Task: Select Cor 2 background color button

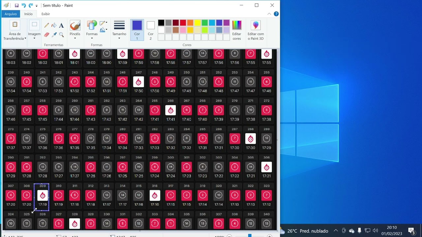Action: pyautogui.click(x=151, y=29)
